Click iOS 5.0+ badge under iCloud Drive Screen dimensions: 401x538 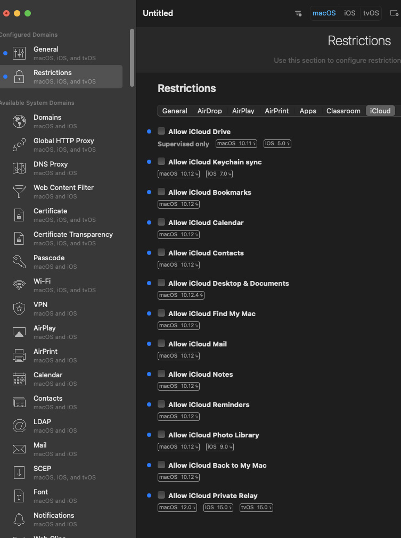[277, 144]
